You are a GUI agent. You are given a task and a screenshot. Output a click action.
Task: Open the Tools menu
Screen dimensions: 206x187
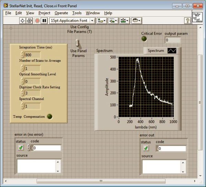click(77, 13)
